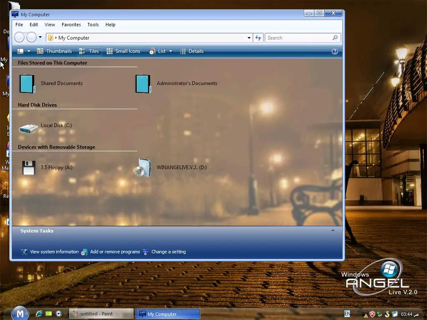Open the Favorites menu

tap(71, 25)
